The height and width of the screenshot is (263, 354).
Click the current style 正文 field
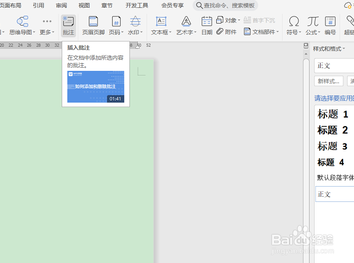click(x=334, y=66)
